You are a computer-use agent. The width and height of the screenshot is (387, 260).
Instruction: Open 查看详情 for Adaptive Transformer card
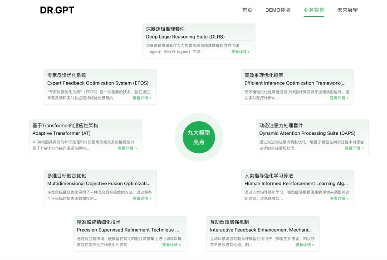click(x=127, y=148)
